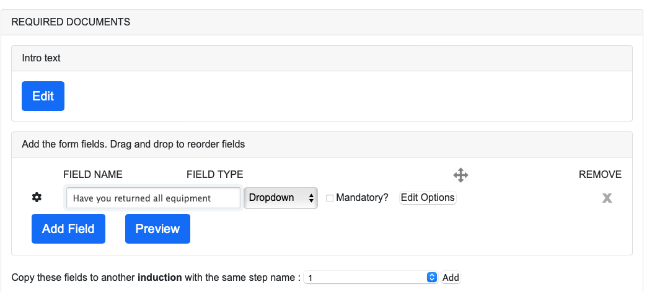This screenshot has width=652, height=292.
Task: Click the "Copy these fields to another induction" text
Action: coord(156,278)
